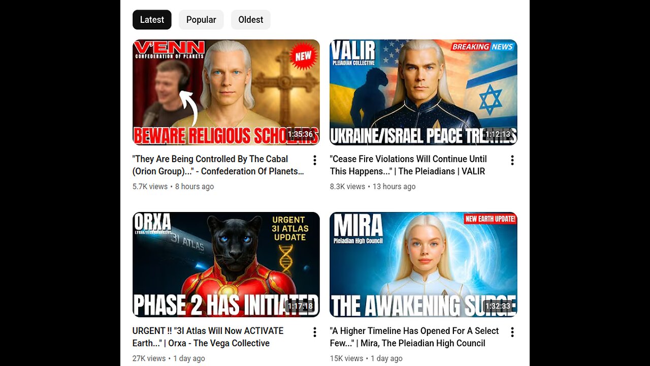The height and width of the screenshot is (366, 650).
Task: Switch to the Popular sort filter
Action: coord(201,20)
